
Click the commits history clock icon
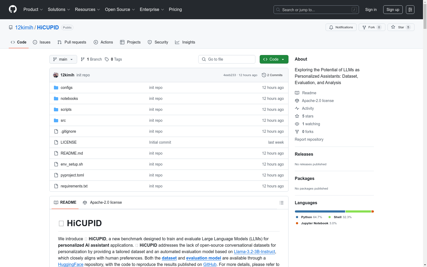click(264, 75)
